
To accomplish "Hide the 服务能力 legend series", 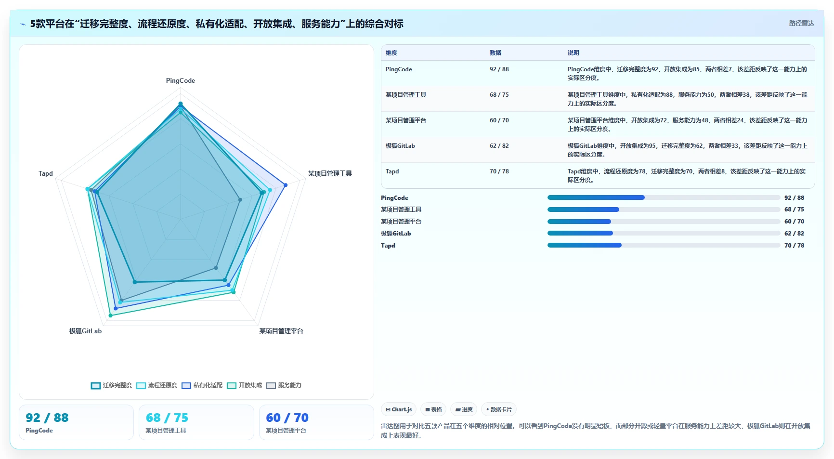I will [284, 385].
